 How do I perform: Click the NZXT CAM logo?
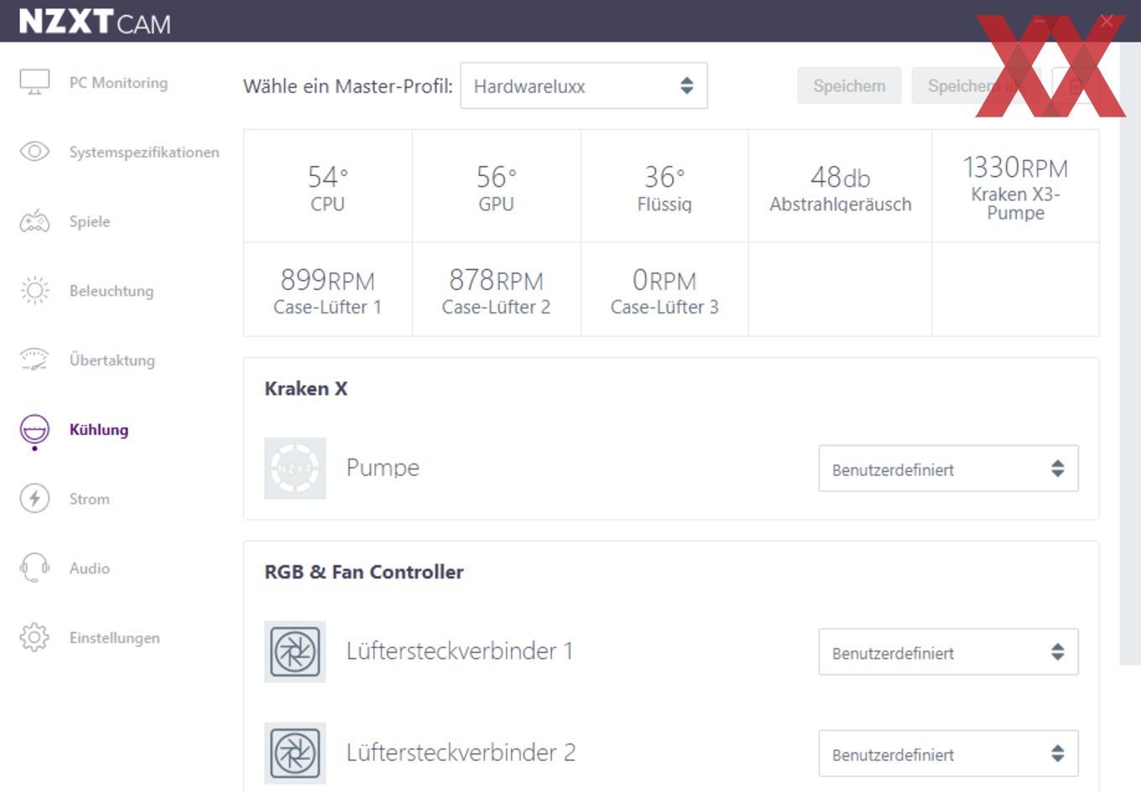click(x=95, y=21)
